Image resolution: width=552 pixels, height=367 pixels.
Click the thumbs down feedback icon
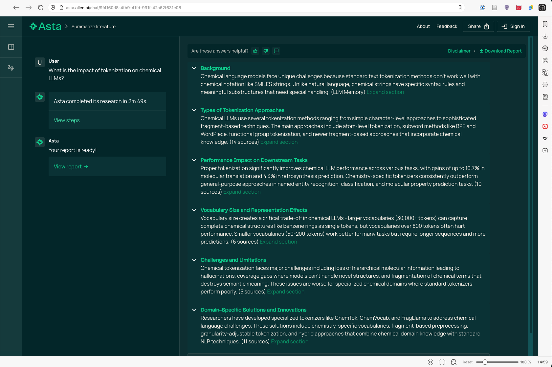tap(266, 51)
